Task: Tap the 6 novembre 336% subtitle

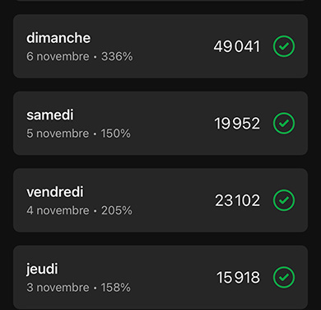Action: coord(80,57)
